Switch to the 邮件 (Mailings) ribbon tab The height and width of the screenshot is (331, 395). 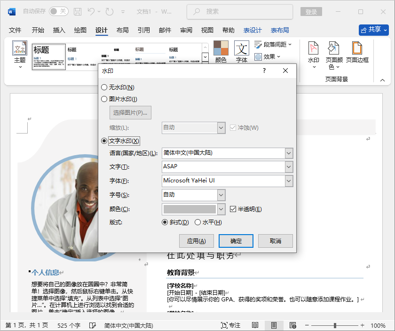[165, 30]
